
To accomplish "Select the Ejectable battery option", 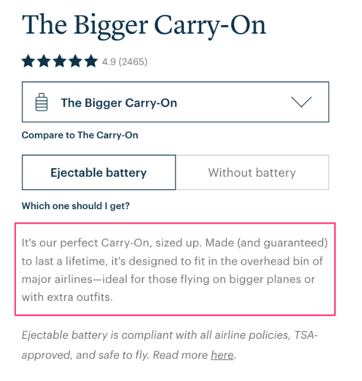I will point(99,172).
